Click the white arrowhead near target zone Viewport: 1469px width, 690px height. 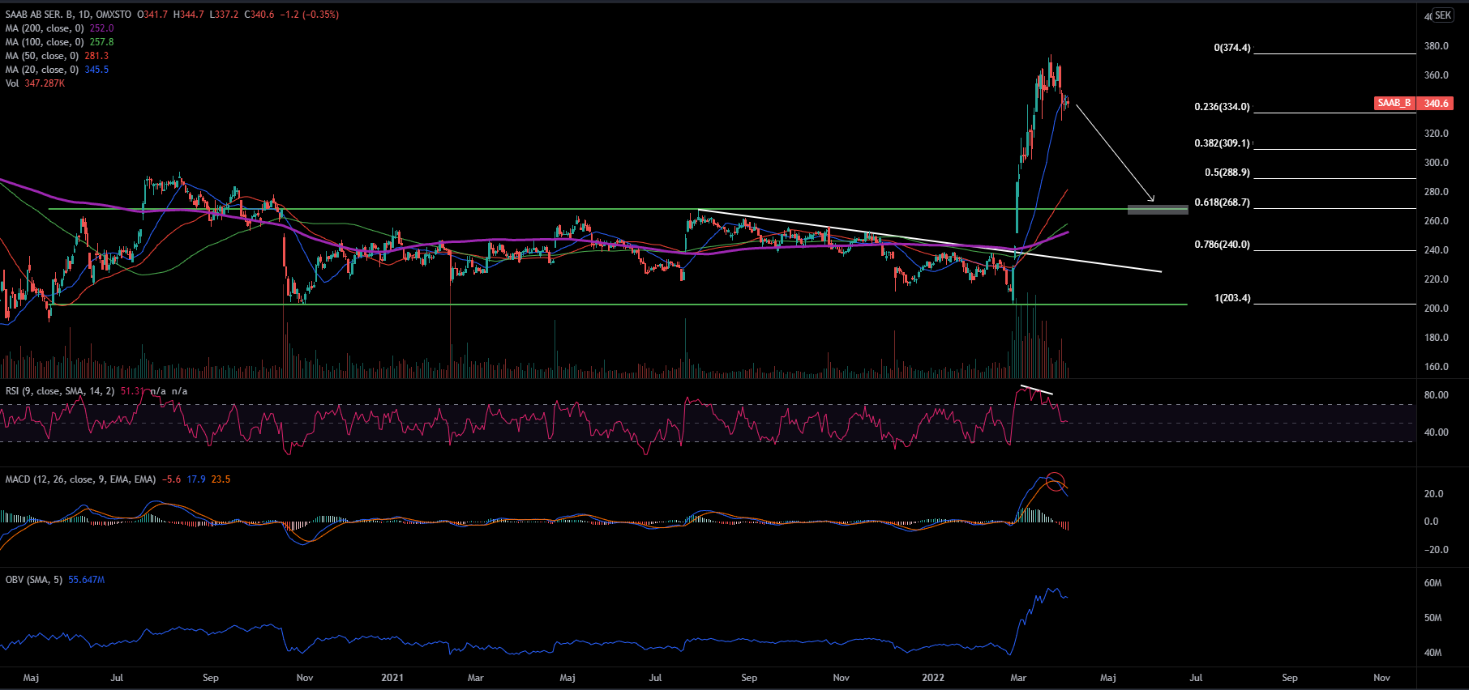click(x=1150, y=198)
